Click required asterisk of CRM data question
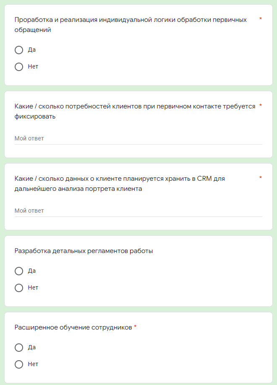Screen dimensions: 277x385 tap(261, 177)
